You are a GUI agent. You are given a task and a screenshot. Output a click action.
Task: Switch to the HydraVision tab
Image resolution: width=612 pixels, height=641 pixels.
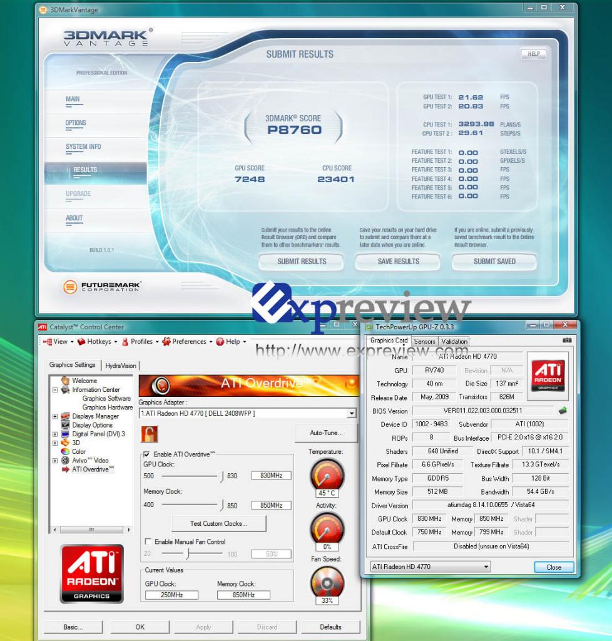[x=121, y=366]
